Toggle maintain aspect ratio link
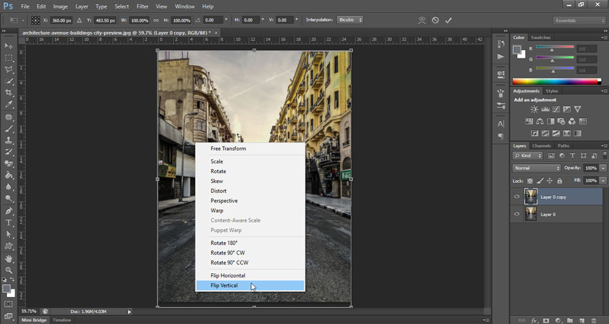The image size is (609, 324). point(156,20)
